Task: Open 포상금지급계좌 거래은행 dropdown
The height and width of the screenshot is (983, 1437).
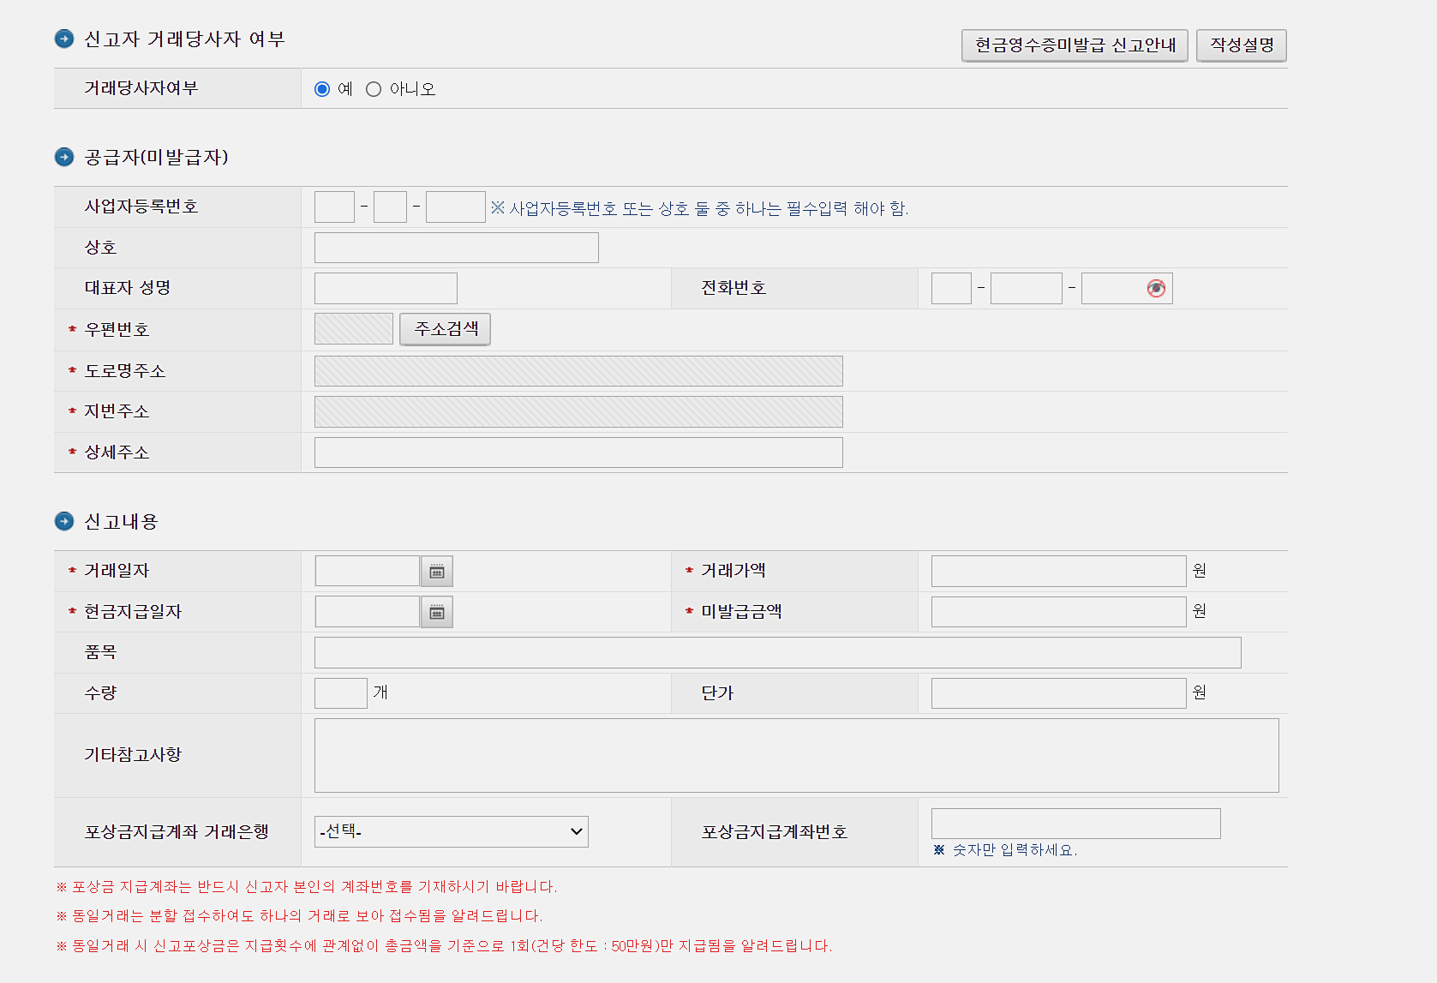Action: pos(452,831)
